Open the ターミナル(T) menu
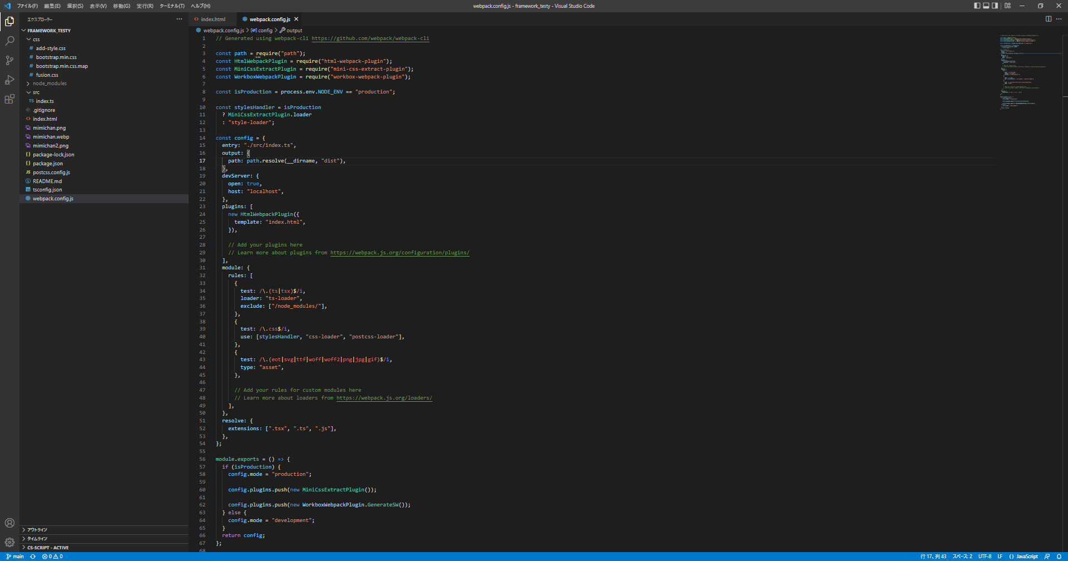 click(x=172, y=6)
